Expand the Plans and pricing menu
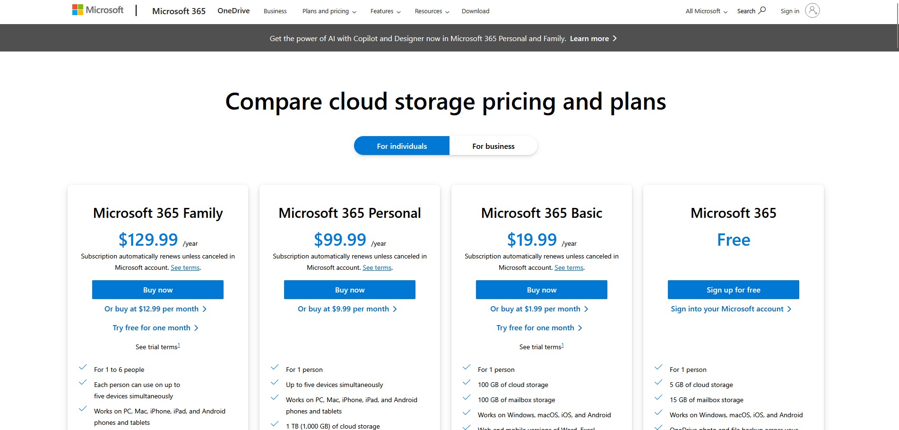This screenshot has height=430, width=899. [329, 11]
